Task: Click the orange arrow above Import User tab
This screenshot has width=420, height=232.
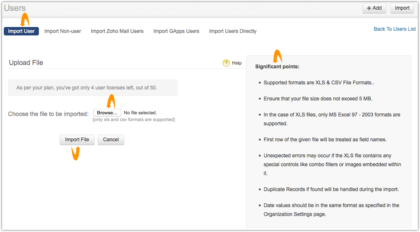Action: tap(25, 19)
